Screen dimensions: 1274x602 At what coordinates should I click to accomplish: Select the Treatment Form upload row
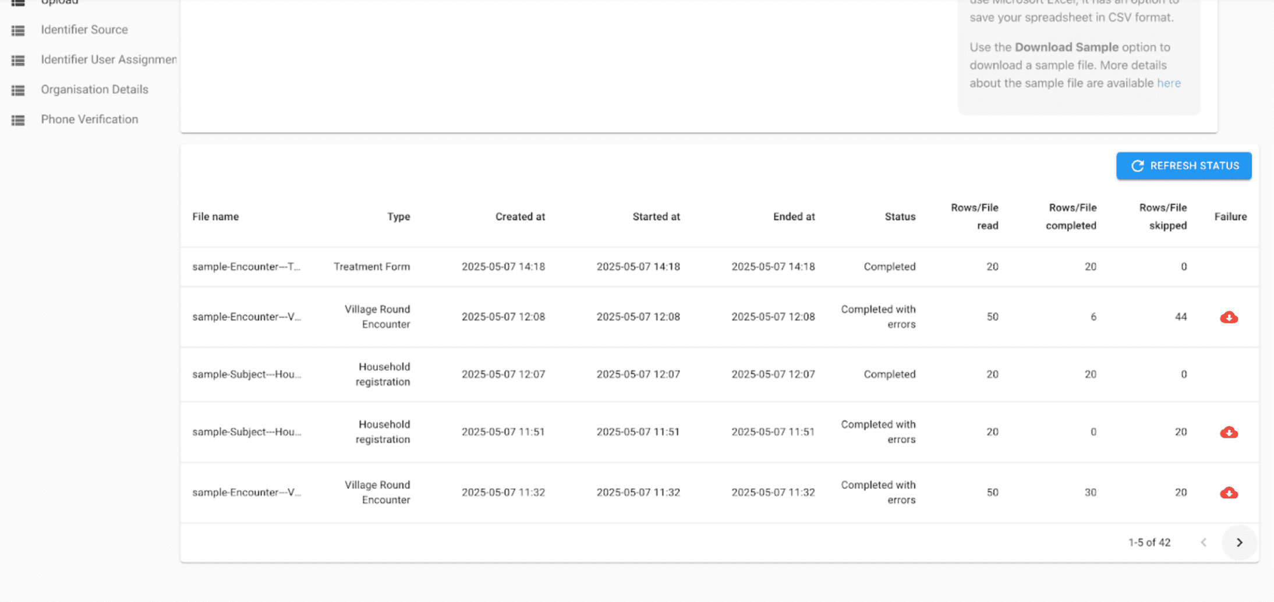click(x=720, y=267)
